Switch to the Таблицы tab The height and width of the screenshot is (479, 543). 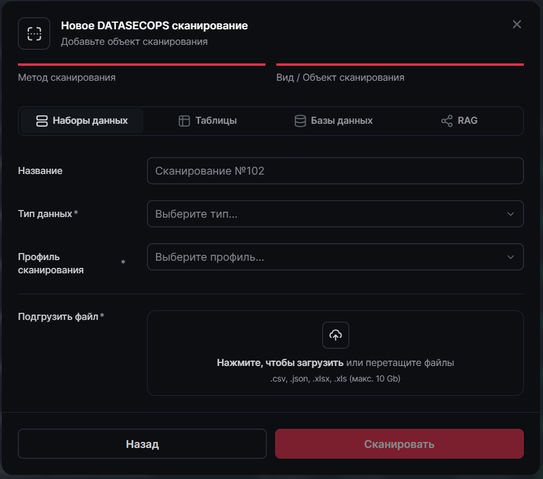[208, 121]
